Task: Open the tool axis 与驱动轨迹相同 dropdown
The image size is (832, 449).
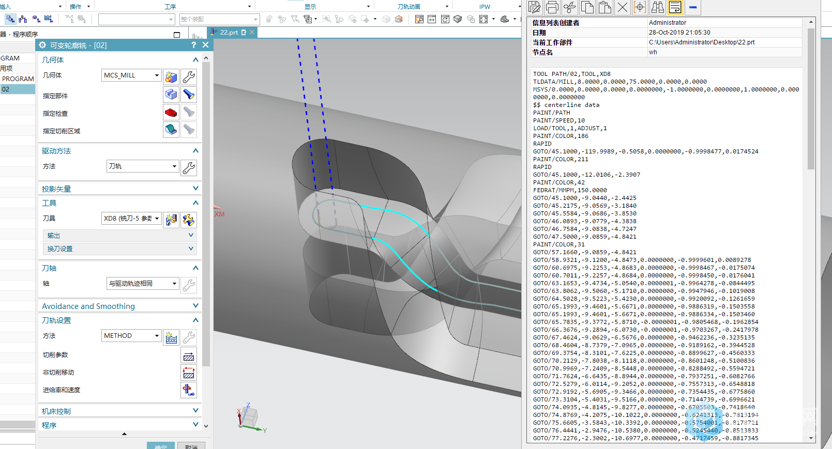Action: point(143,284)
